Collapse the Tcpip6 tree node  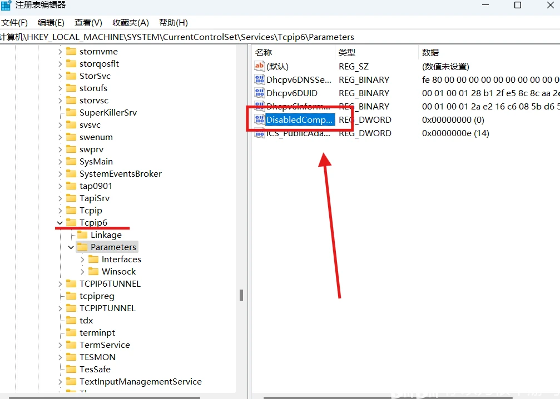pyautogui.click(x=60, y=222)
